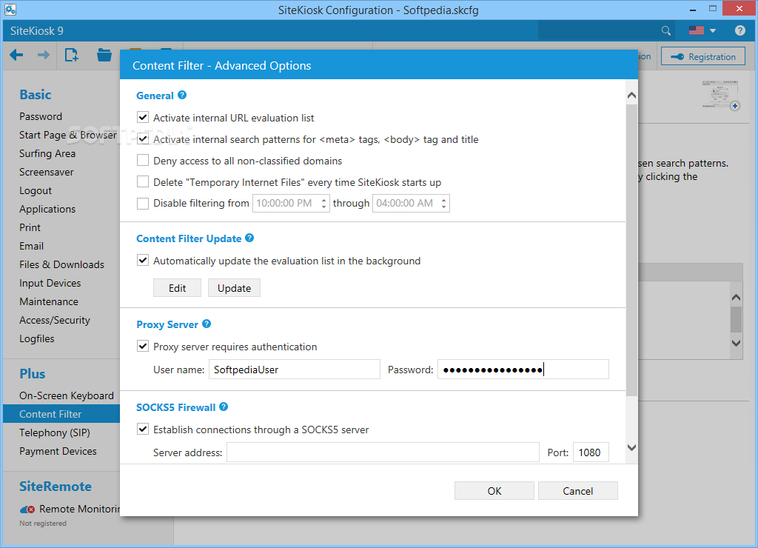Open help for Proxy Server section
758x548 pixels.
207,324
